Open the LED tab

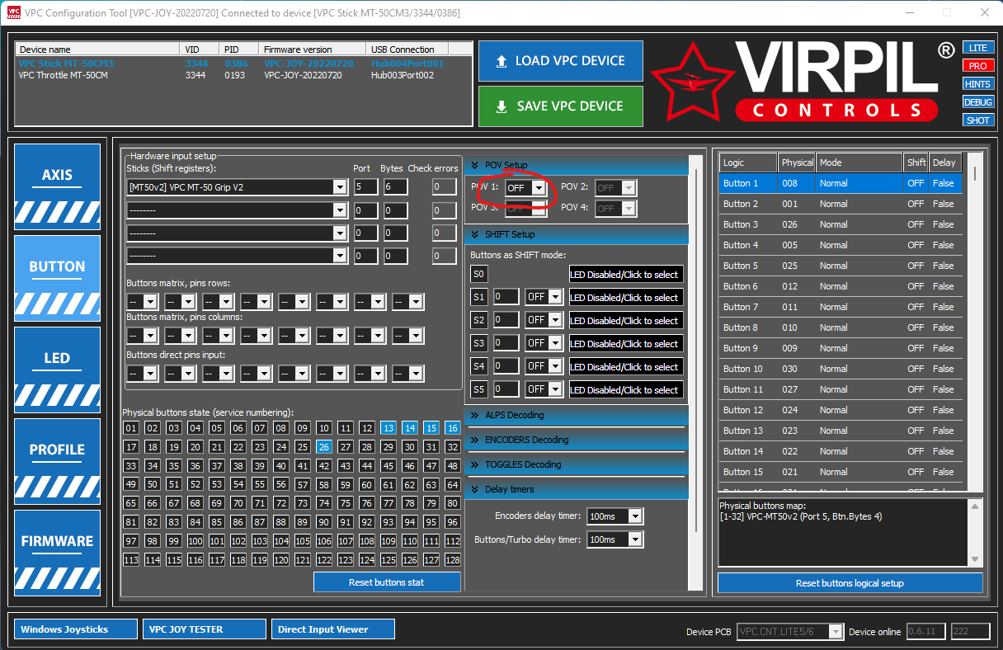[x=58, y=369]
